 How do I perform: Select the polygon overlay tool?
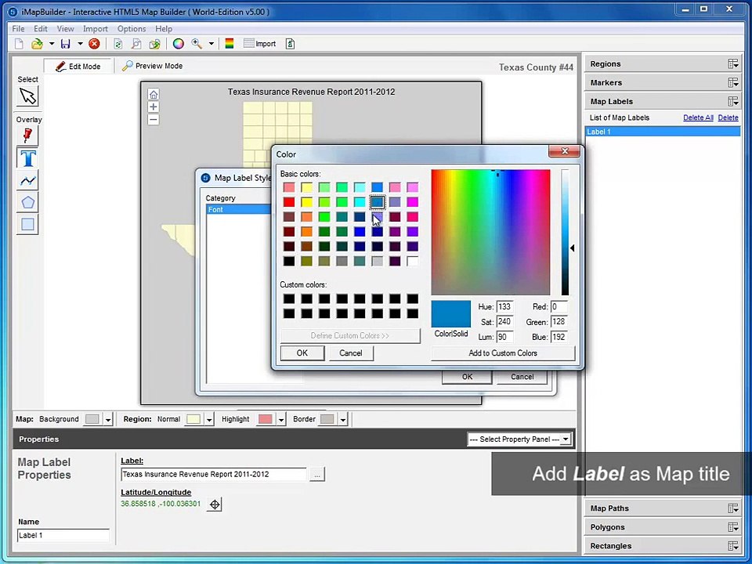tap(28, 202)
